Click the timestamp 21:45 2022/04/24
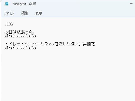Viewport: 135px width, 101px height. 20,36
